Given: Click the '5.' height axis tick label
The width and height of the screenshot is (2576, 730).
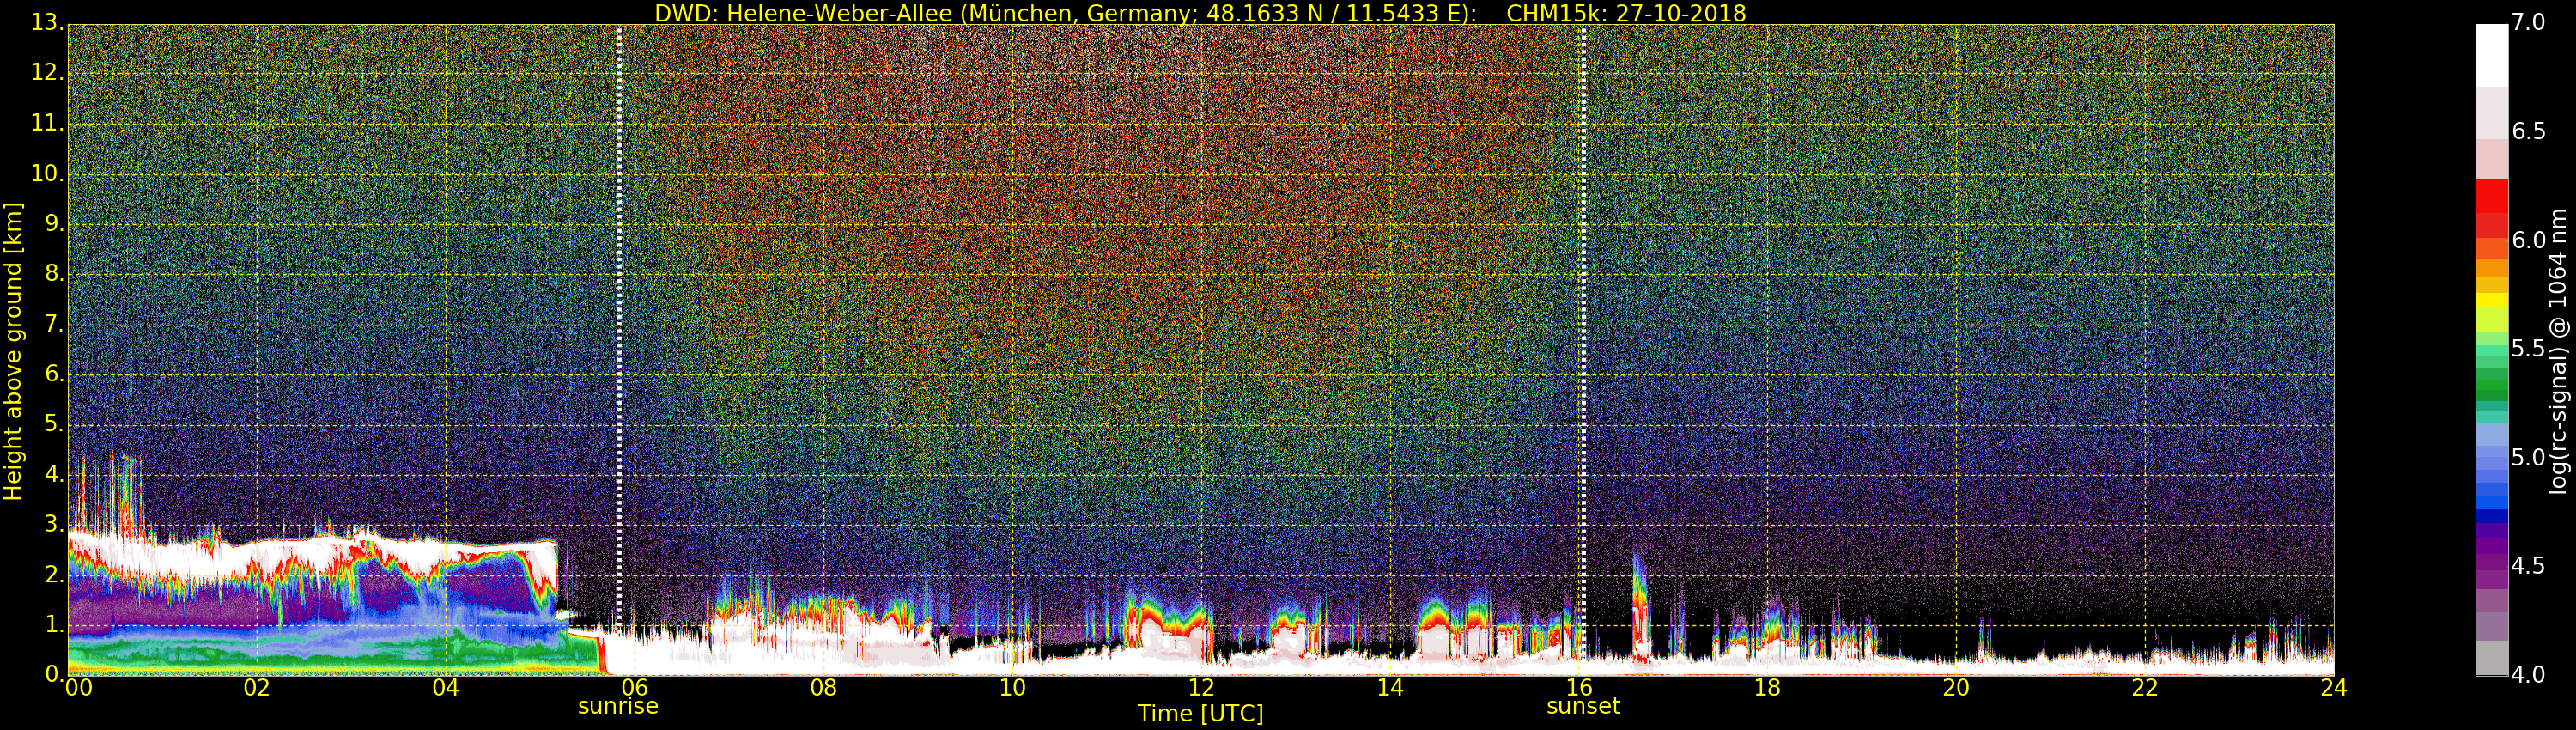Looking at the screenshot, I should point(54,424).
